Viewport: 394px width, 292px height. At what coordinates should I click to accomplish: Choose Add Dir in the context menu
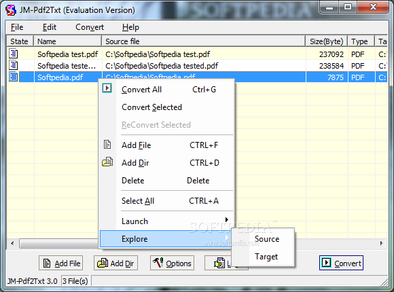(x=166, y=163)
